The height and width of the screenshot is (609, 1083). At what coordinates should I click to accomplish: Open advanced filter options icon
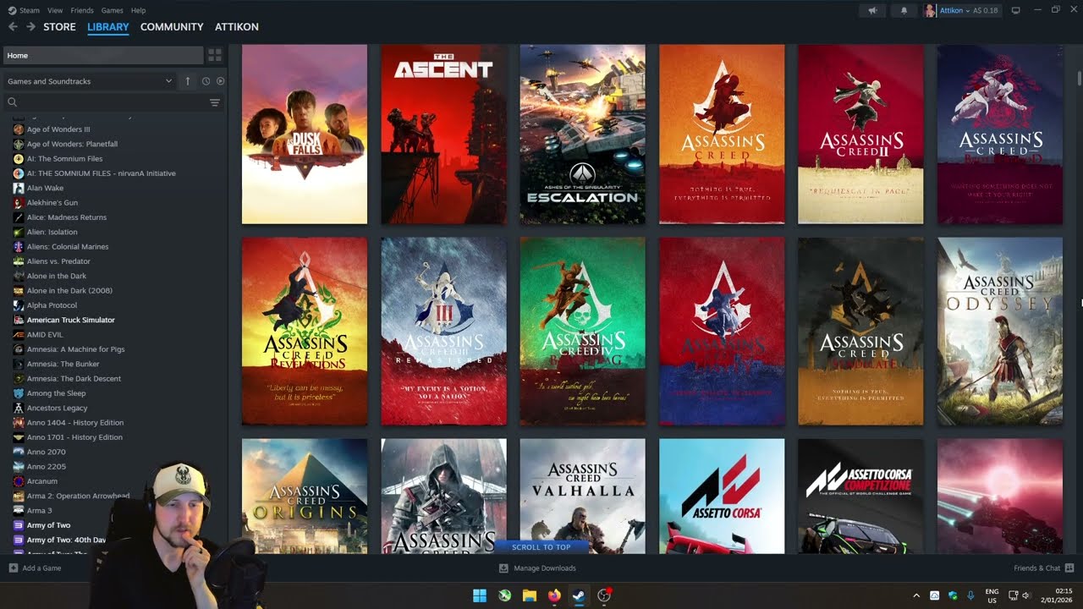coord(215,102)
